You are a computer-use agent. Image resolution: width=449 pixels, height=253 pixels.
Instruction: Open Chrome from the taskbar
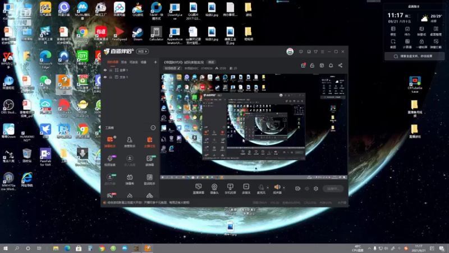pos(102,248)
